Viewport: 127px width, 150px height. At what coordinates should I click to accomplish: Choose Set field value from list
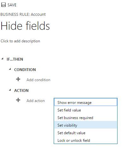click(x=86, y=110)
